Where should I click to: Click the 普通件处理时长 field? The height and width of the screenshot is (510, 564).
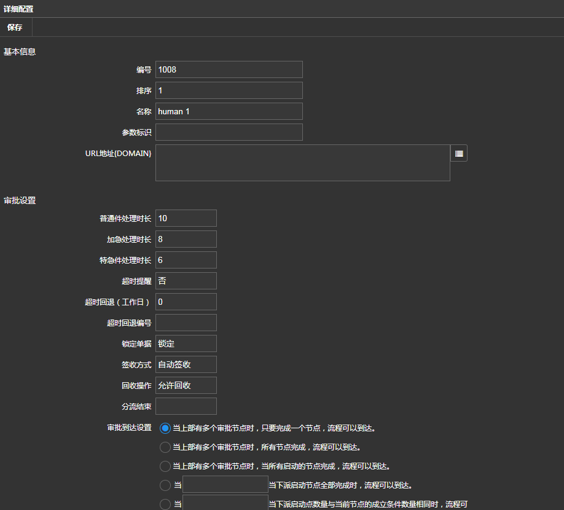pyautogui.click(x=186, y=218)
